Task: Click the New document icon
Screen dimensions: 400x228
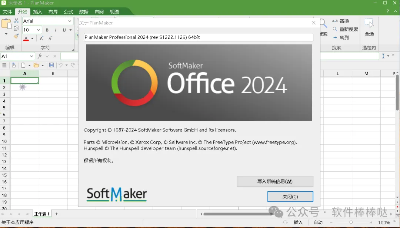Action: (x=23, y=65)
